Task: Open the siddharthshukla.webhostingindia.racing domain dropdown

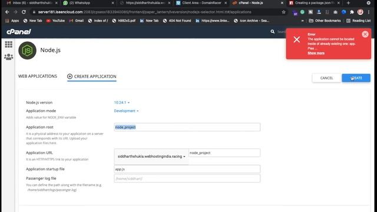Action: coord(151,157)
